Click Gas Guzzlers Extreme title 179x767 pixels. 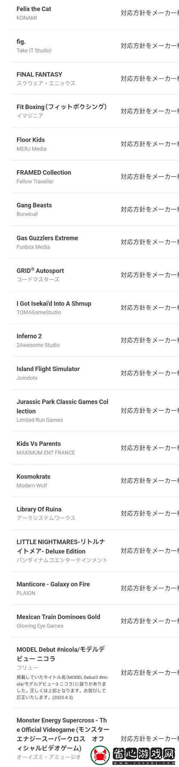coord(47,238)
